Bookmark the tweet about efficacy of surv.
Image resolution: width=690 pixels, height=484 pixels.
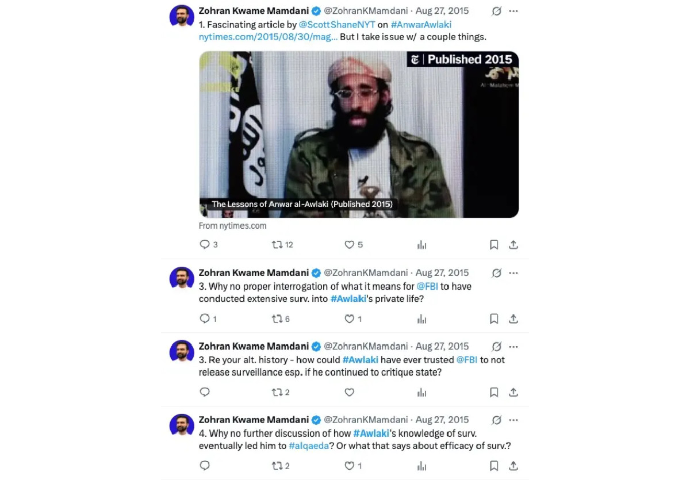coord(494,466)
